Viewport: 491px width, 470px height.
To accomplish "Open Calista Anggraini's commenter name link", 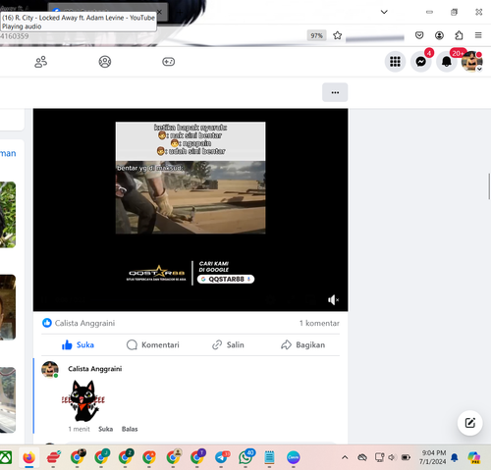I will point(95,369).
